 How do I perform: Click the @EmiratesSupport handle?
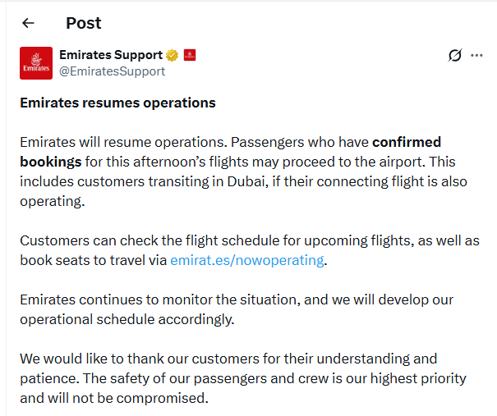coord(112,71)
